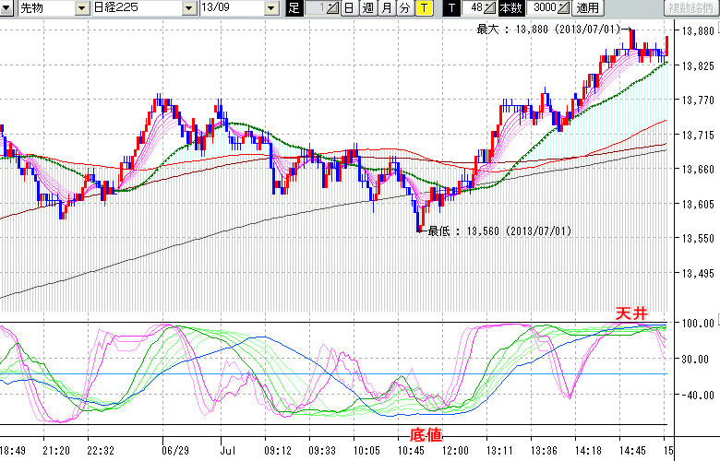Select the 日 (daily) timeframe button

click(x=349, y=8)
